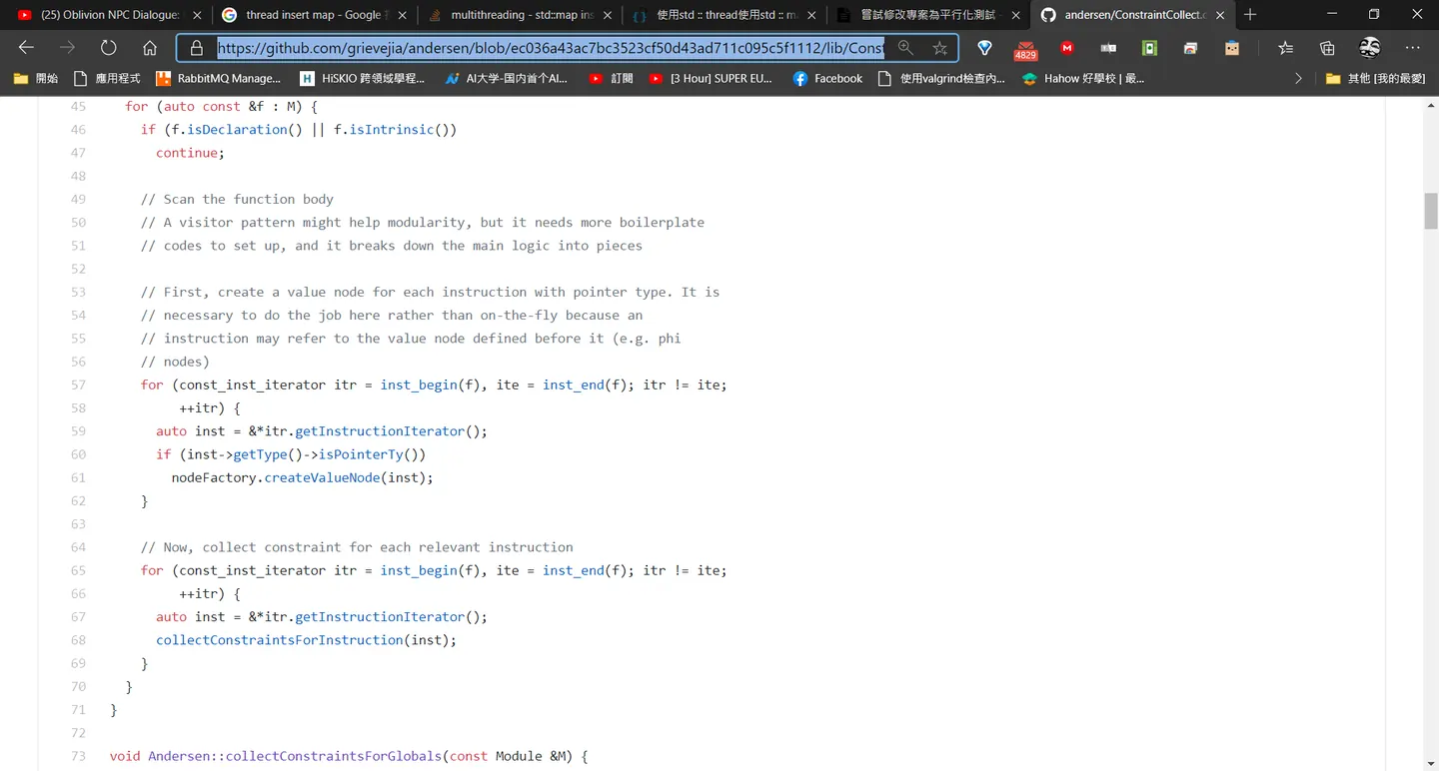
Task: Open the Collections icon in toolbar
Action: click(x=1327, y=48)
